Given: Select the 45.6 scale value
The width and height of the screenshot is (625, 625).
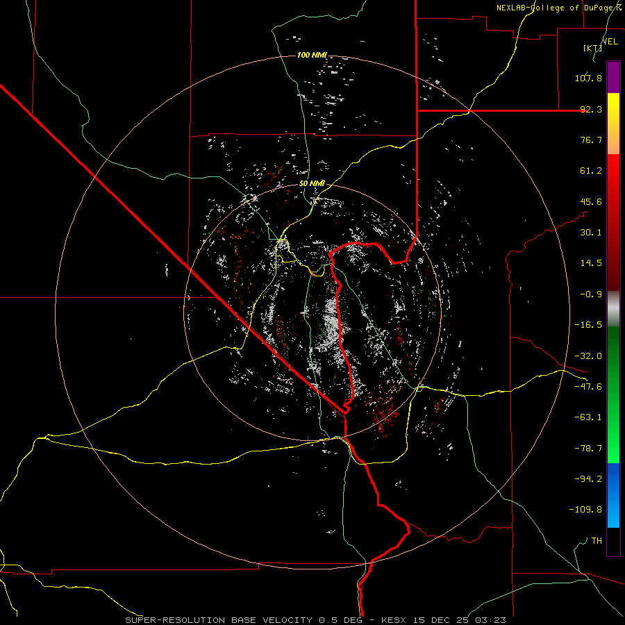Looking at the screenshot, I should [x=591, y=201].
